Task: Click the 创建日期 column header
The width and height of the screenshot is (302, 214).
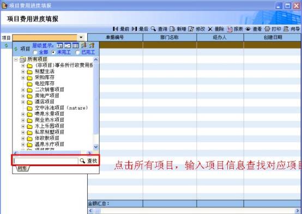Action: 273,37
